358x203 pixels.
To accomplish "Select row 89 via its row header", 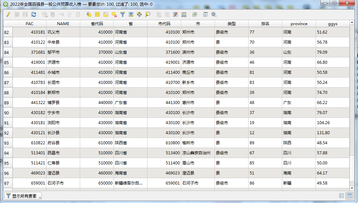I will [x=8, y=103].
